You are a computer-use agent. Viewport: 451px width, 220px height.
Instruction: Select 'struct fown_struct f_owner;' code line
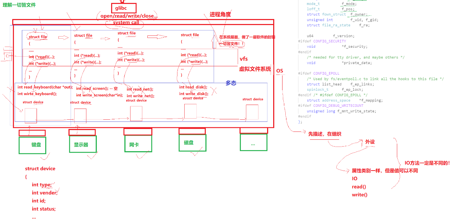tap(337, 14)
